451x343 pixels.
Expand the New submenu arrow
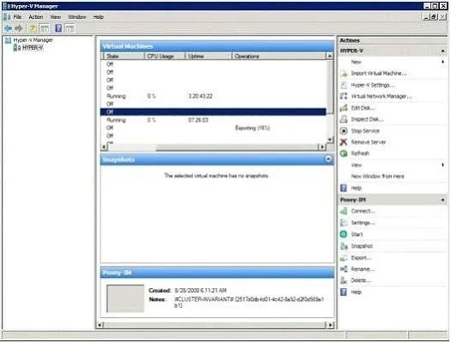click(443, 62)
